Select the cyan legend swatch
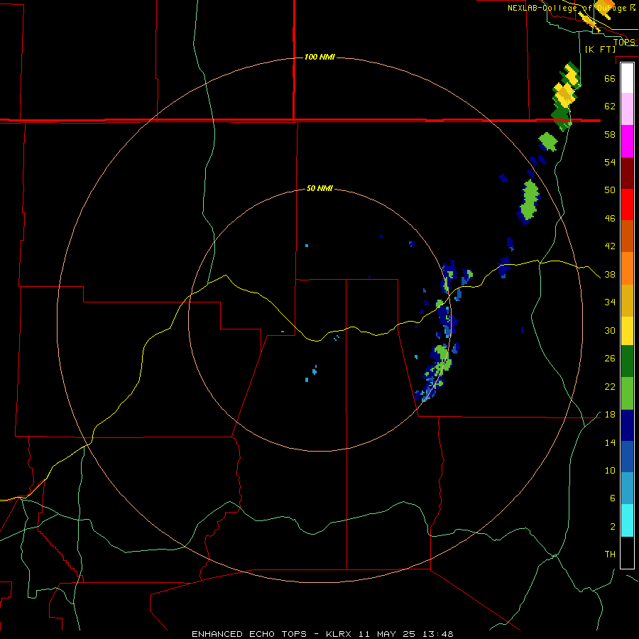 (x=627, y=520)
